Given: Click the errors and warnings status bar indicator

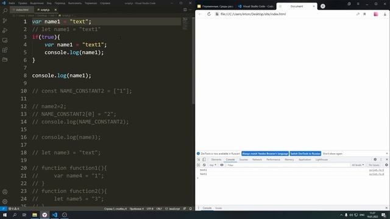Looking at the screenshot, I should click(x=14, y=209).
